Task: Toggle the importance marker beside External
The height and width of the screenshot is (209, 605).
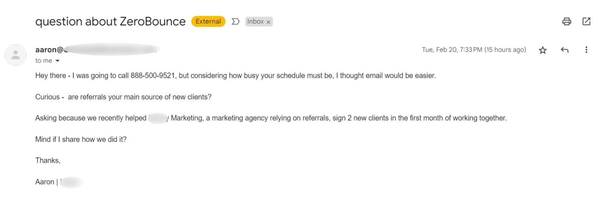Action: pyautogui.click(x=235, y=21)
